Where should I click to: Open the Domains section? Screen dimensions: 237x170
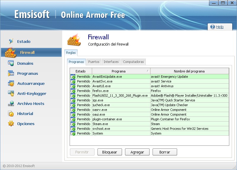(x=25, y=63)
